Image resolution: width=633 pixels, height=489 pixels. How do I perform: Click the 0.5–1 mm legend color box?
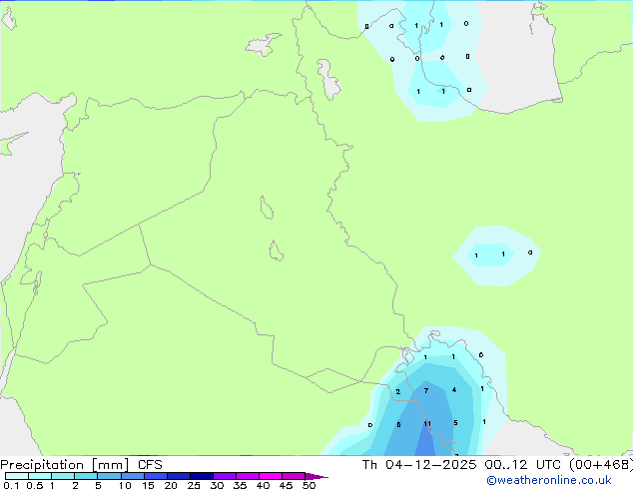click(x=40, y=476)
